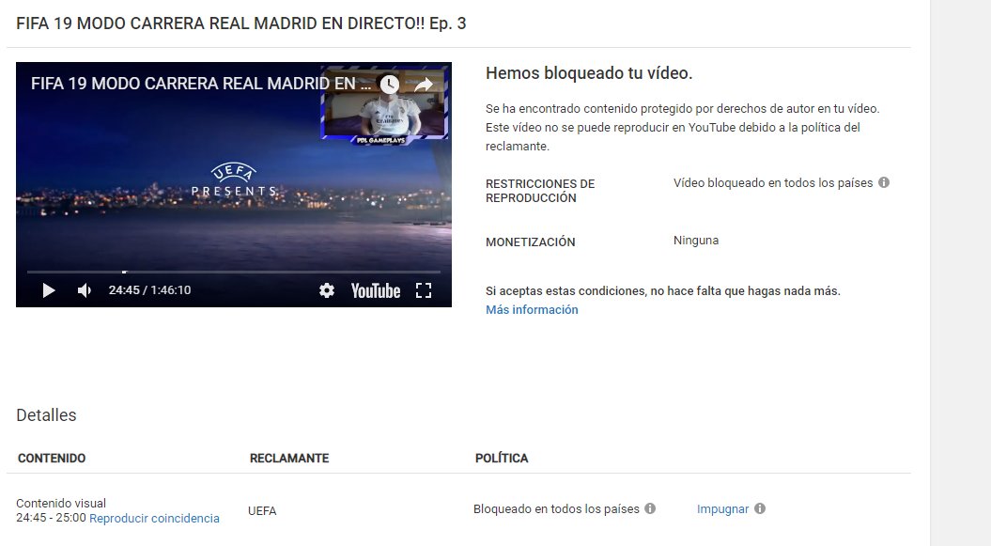Click the page title 'FIFA 19 MODO CARRERA' heading
991x546 pixels.
240,23
